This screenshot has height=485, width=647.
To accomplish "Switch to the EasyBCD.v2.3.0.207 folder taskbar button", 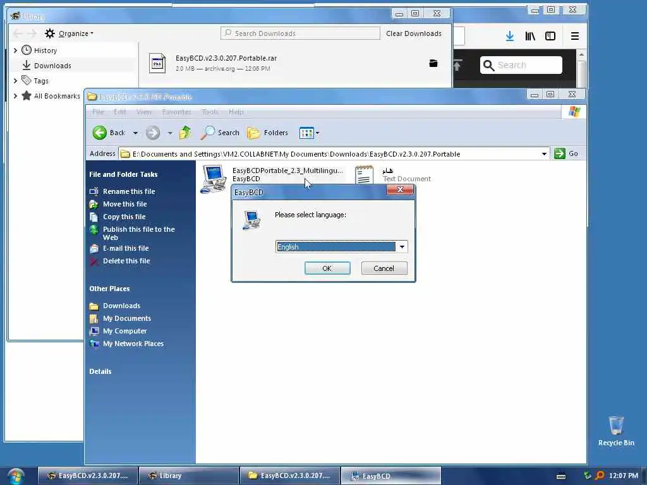I will pyautogui.click(x=290, y=476).
